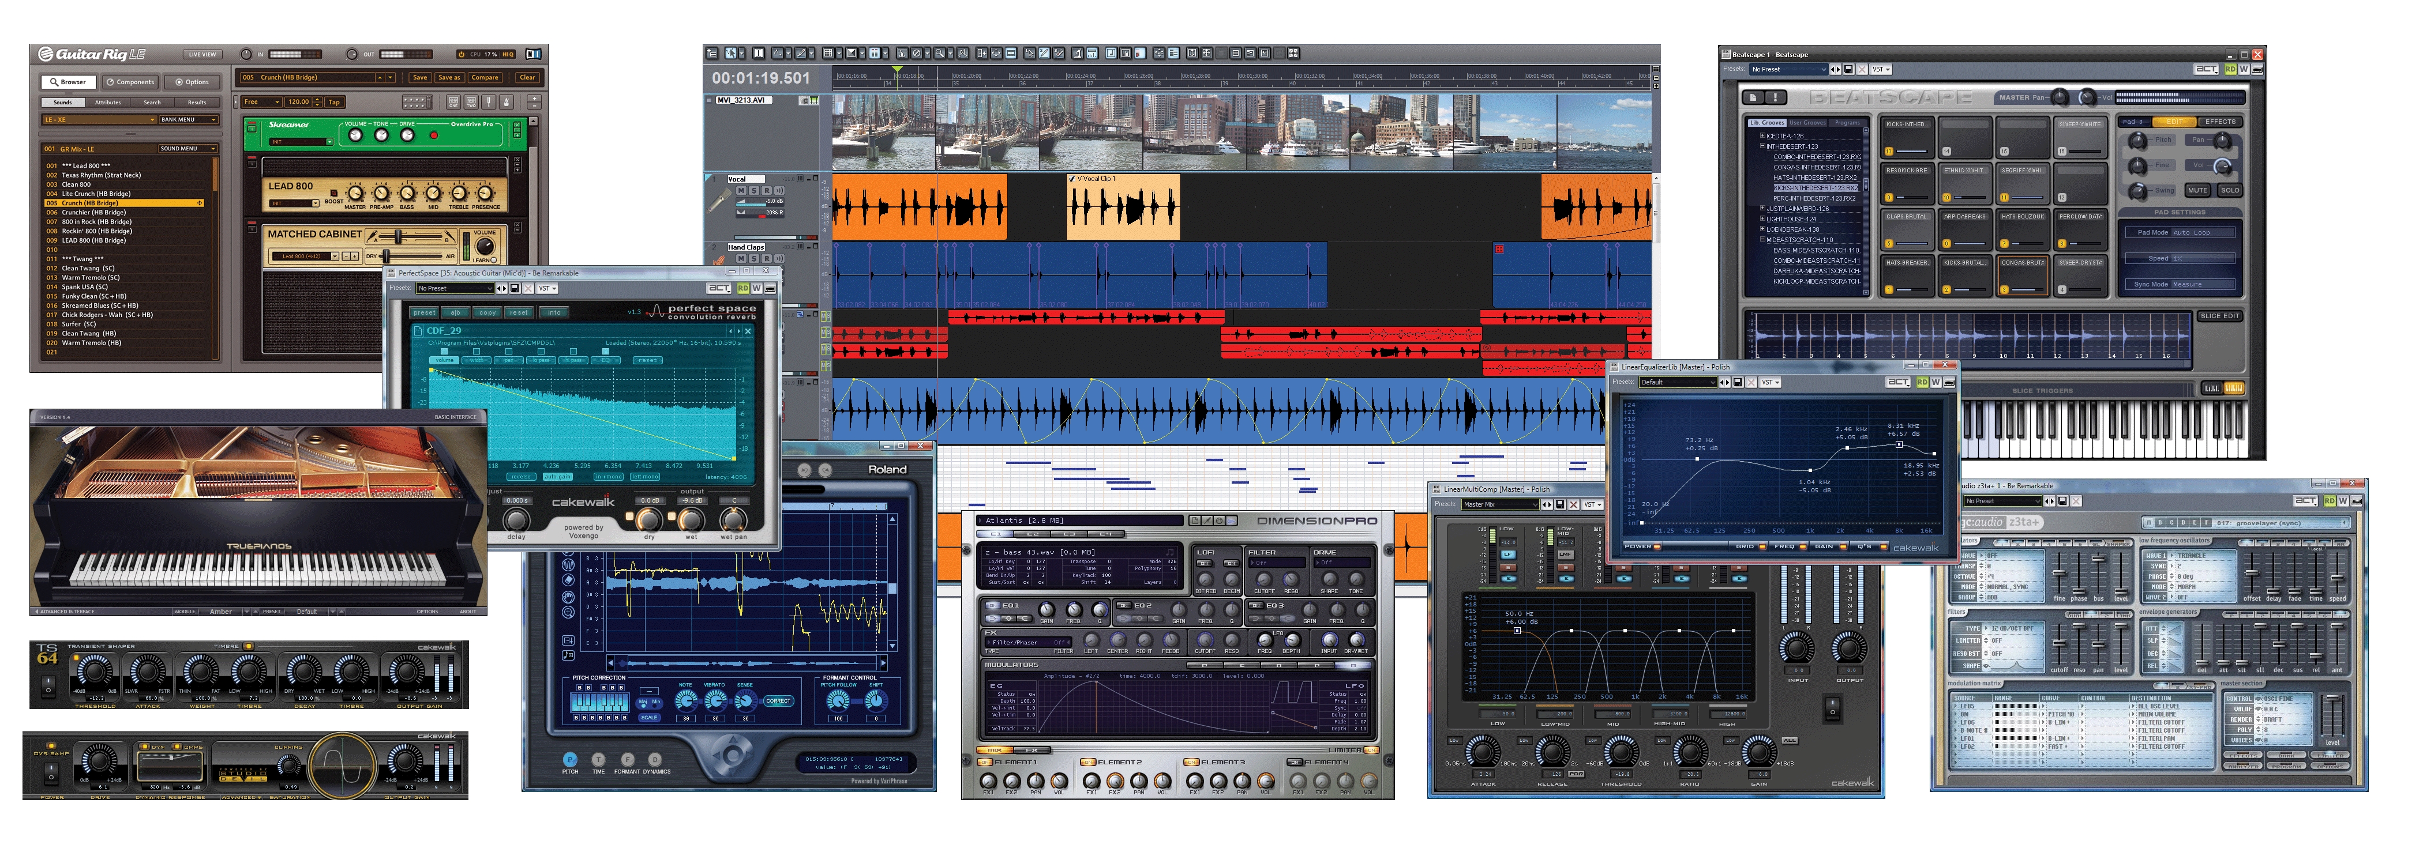This screenshot has width=2423, height=841.
Task: Switch to the Search tab in Guitar Rig
Action: 152,103
